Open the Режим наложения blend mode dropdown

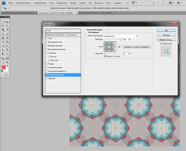click(x=121, y=36)
